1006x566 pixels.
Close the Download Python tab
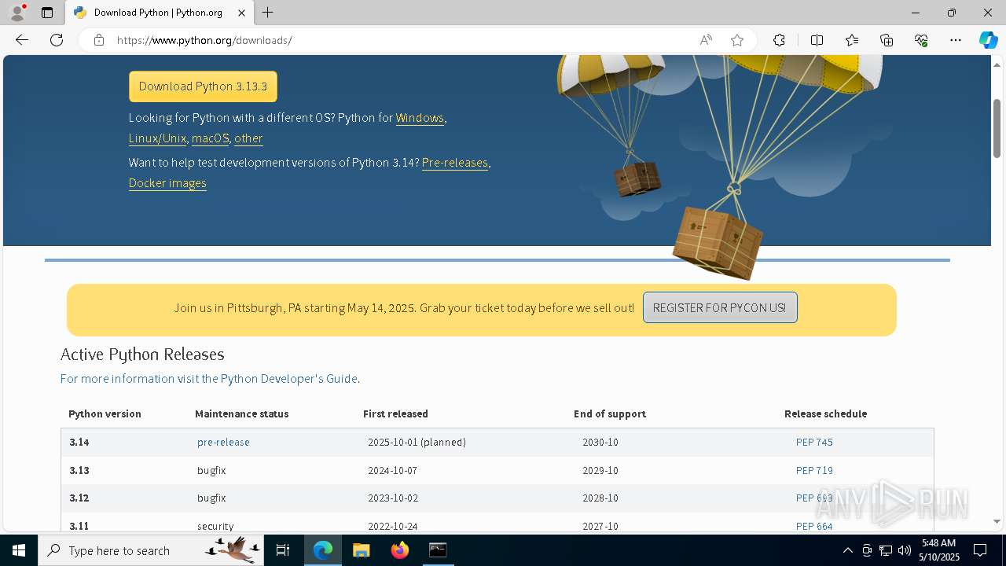(241, 13)
